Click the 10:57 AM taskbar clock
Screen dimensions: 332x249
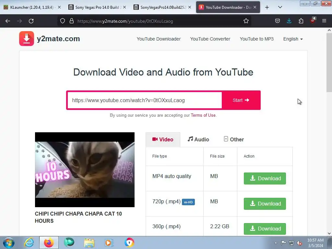[315, 243]
